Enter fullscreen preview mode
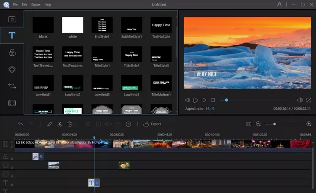 point(309,100)
